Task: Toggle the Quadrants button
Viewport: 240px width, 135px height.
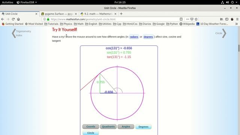Action: pyautogui.click(x=108, y=127)
